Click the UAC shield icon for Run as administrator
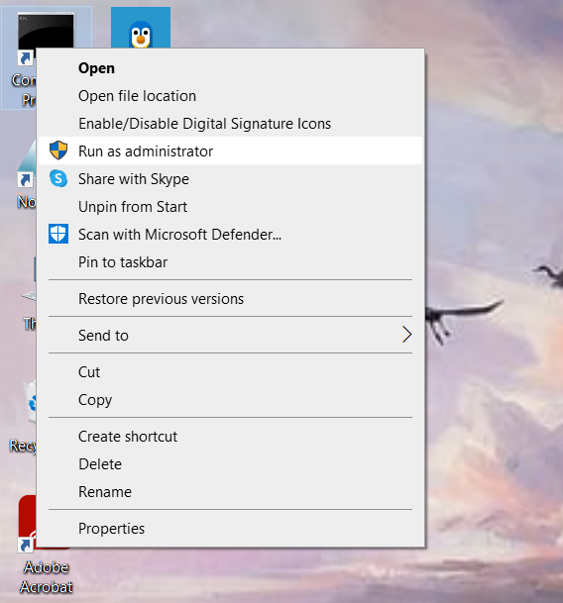 [58, 151]
